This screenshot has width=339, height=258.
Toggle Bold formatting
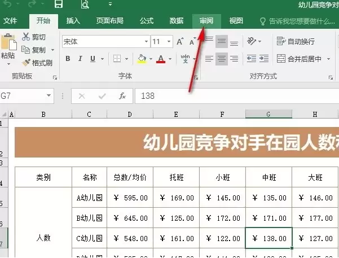68,59
